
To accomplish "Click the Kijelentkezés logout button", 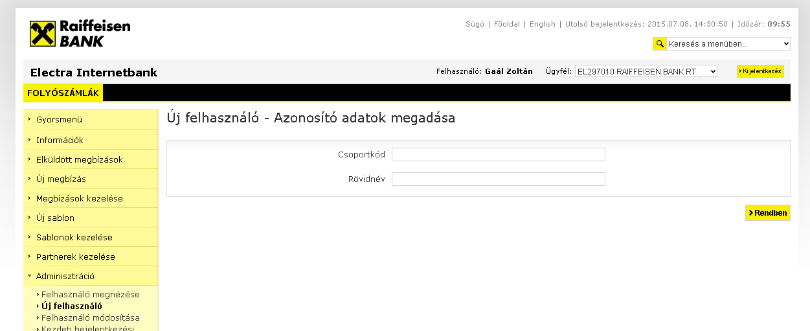I will point(760,71).
